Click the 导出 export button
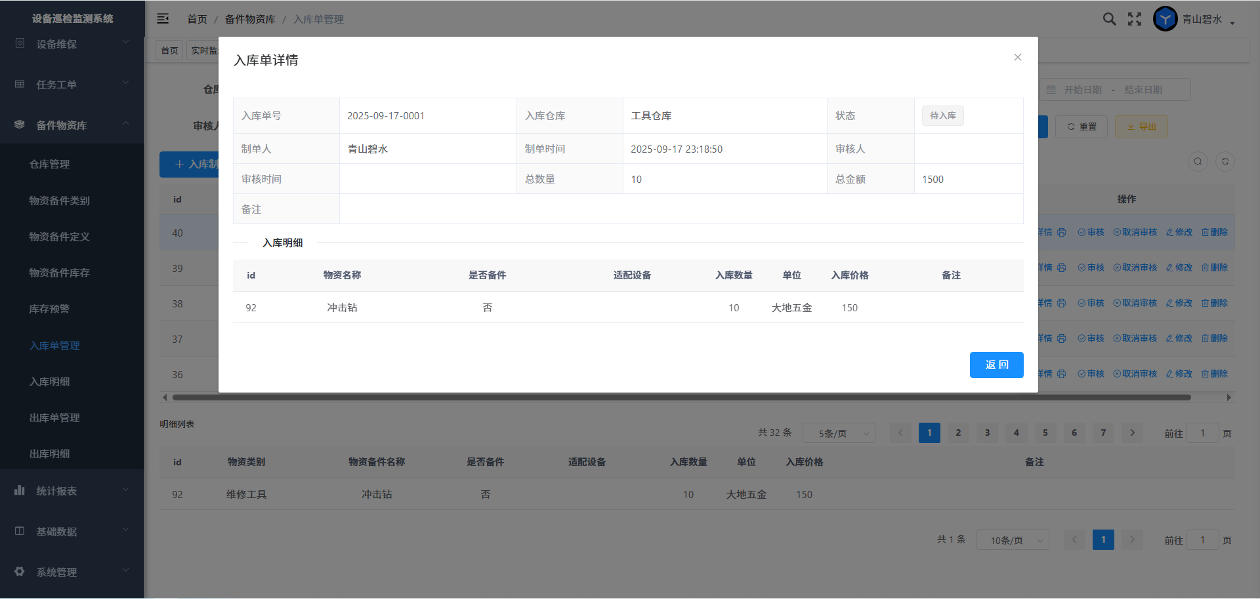This screenshot has width=1260, height=599. click(1141, 127)
